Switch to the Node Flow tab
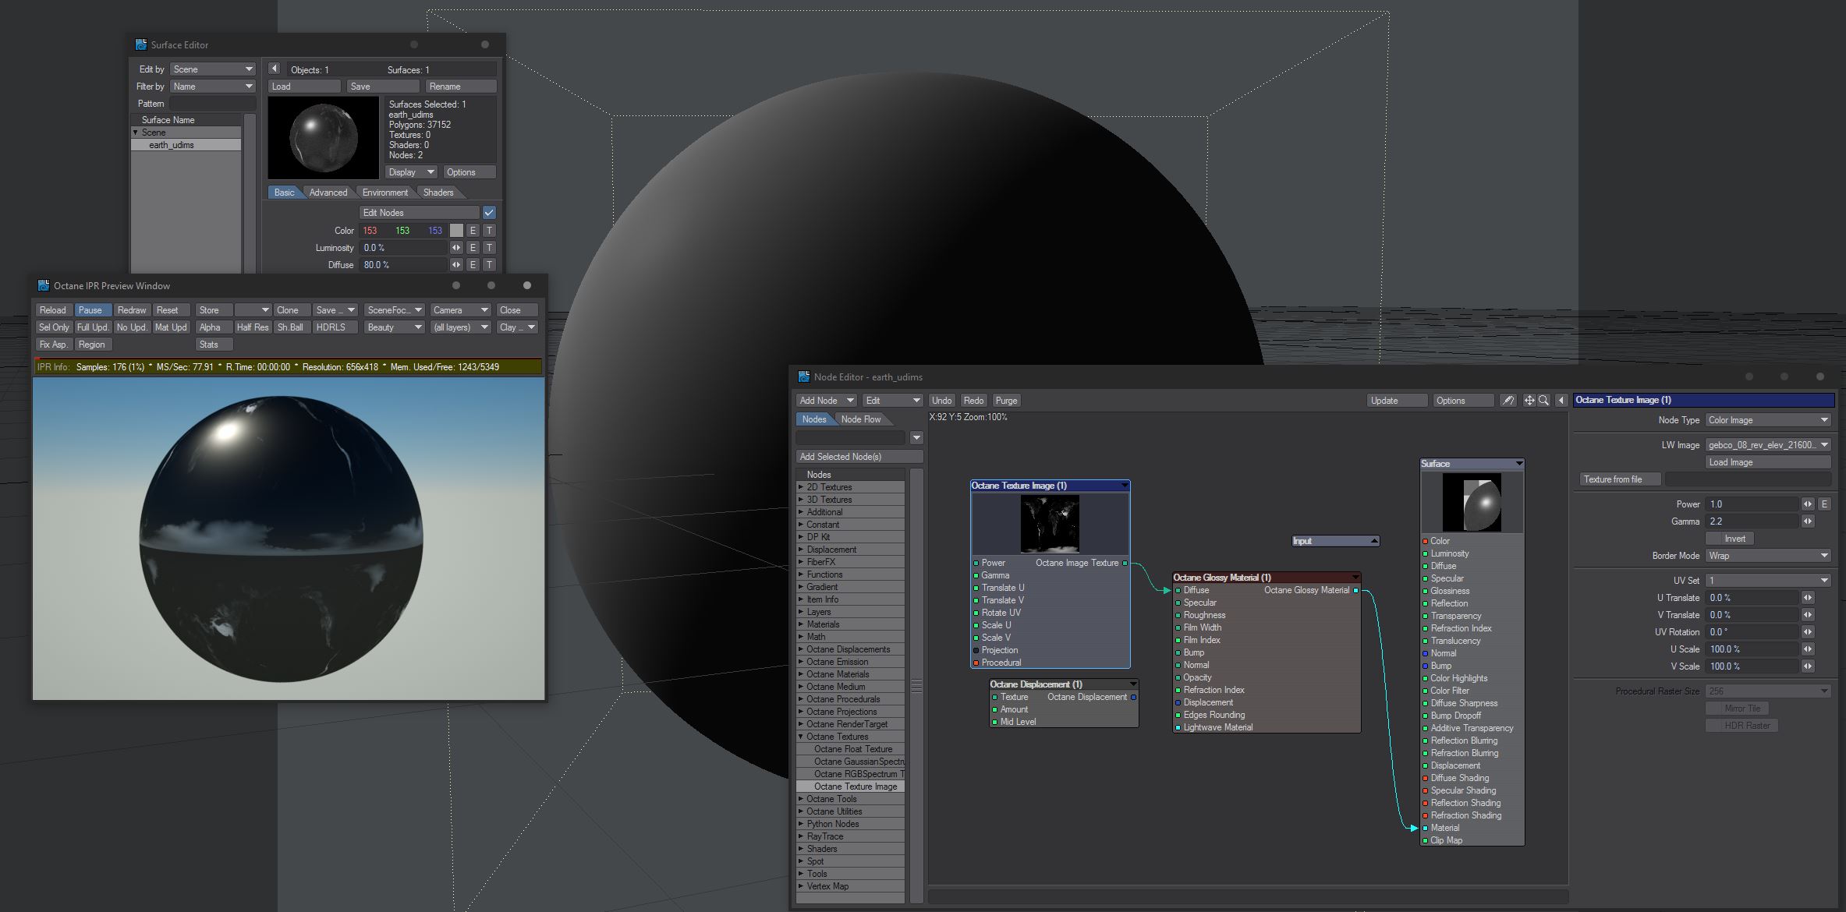The height and width of the screenshot is (912, 1846). [861, 419]
